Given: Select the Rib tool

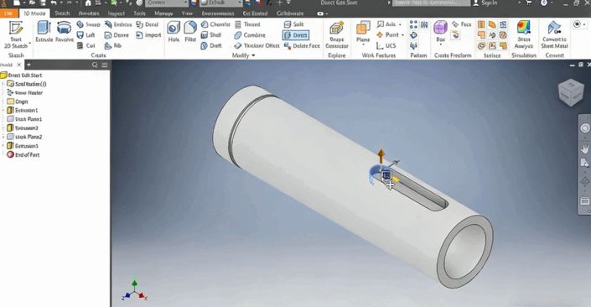Looking at the screenshot, I should [112, 45].
